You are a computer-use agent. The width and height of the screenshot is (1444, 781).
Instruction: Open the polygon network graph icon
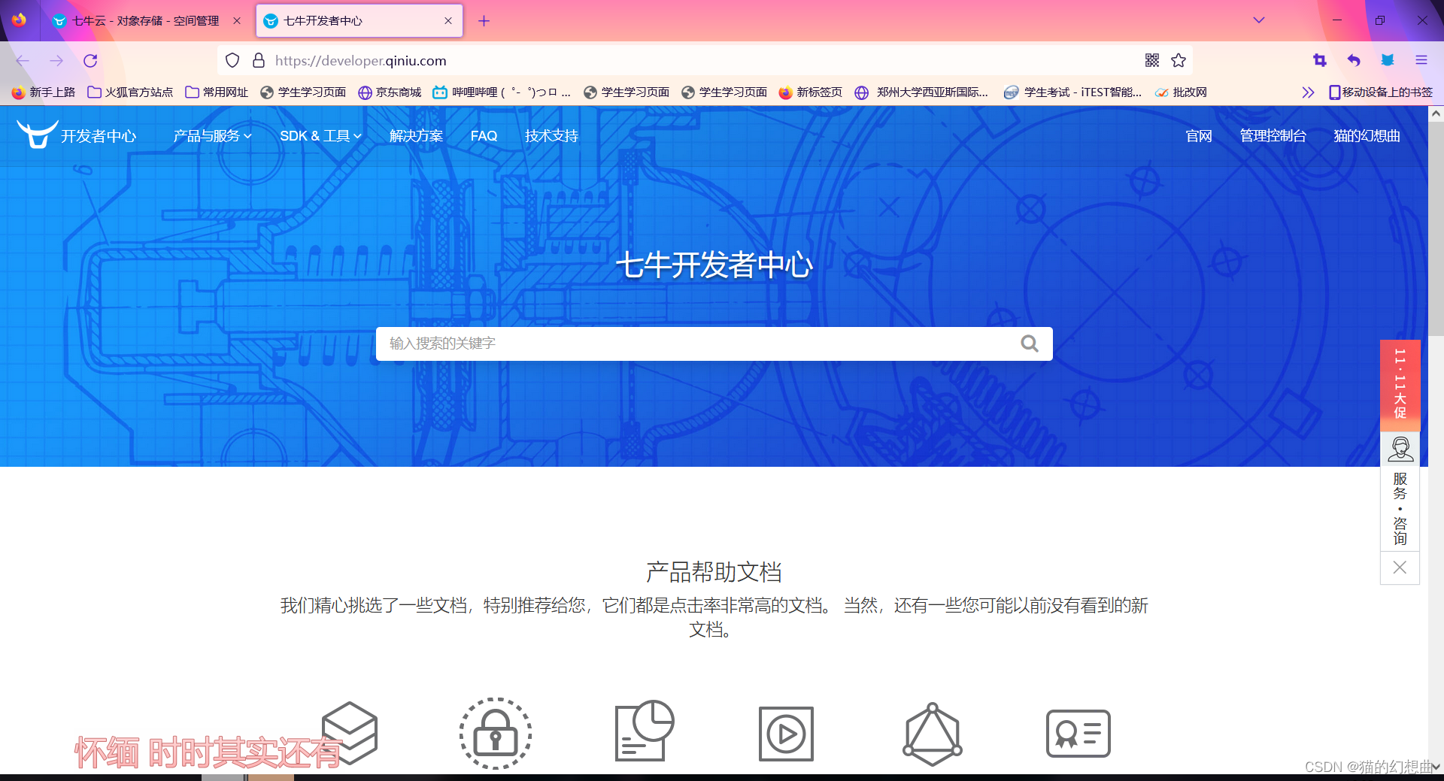933,734
